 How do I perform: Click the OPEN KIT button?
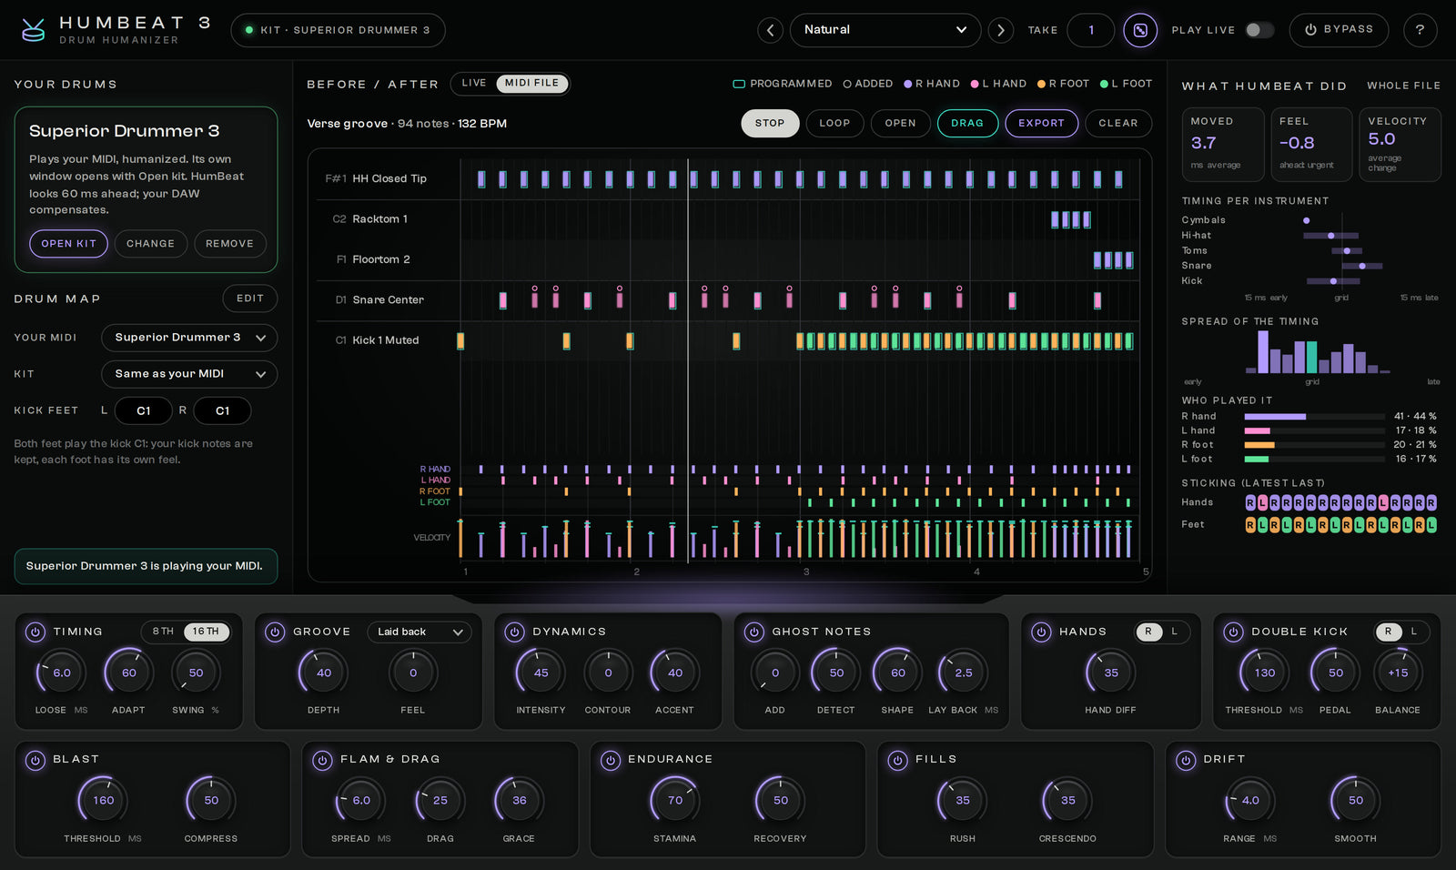(x=68, y=244)
